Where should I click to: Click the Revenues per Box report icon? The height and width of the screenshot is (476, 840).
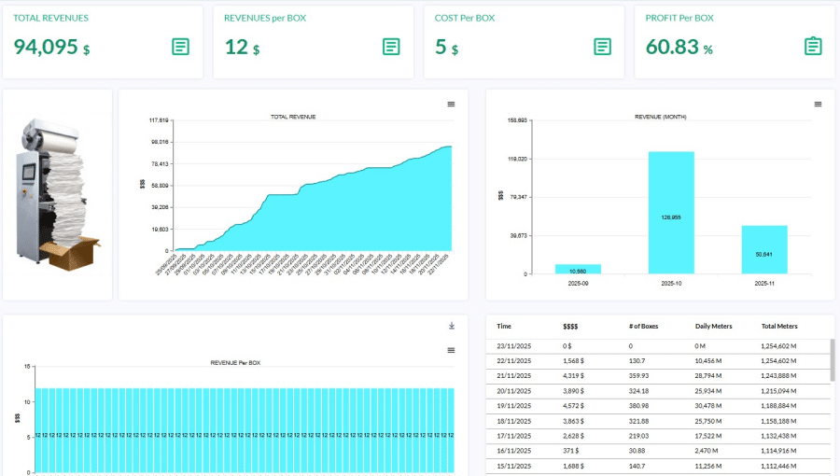392,47
